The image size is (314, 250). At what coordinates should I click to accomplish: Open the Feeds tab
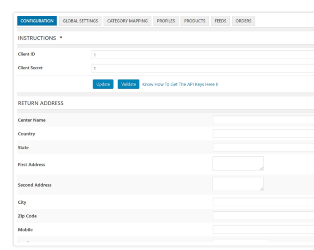[220, 21]
